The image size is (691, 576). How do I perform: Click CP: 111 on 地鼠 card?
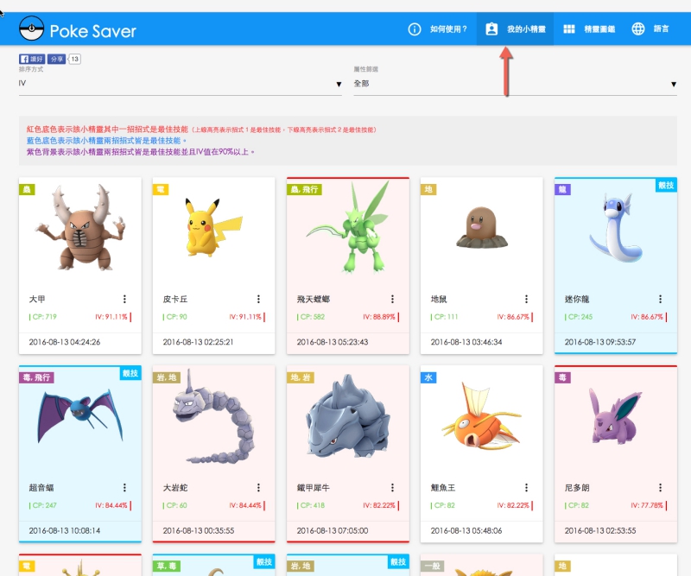pos(444,317)
